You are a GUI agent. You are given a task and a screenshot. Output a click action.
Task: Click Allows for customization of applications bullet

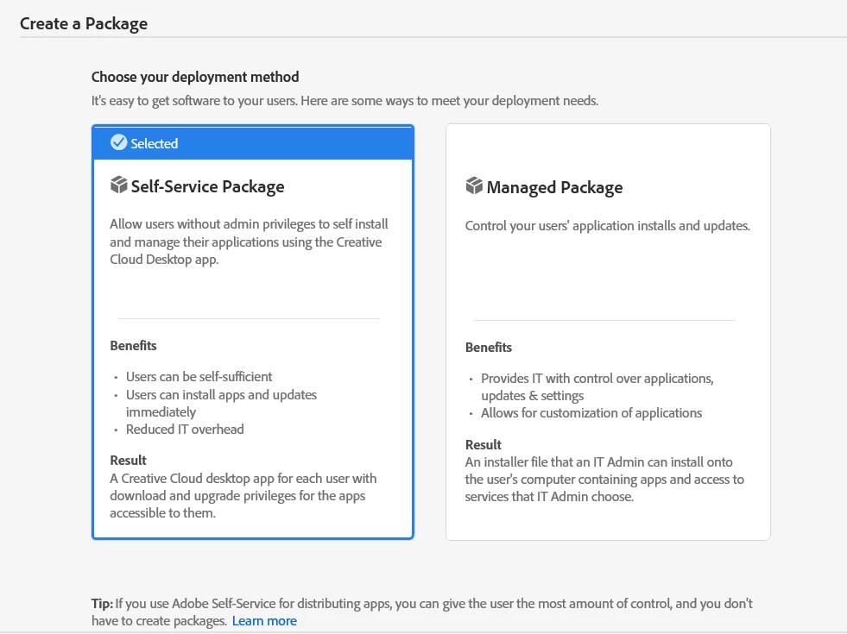point(591,413)
